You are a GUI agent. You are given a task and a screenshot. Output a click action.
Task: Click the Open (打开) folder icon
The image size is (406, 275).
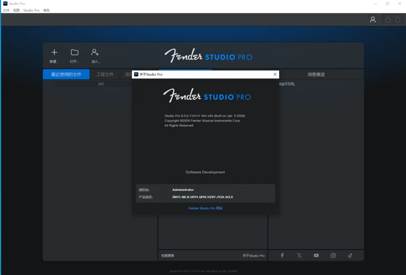click(75, 53)
